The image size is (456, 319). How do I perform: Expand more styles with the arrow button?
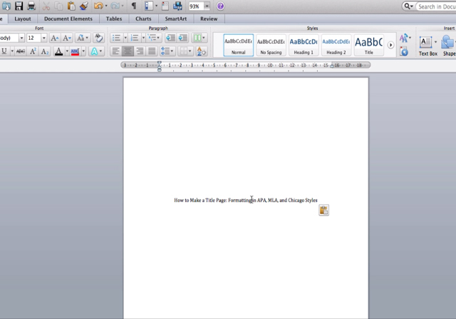click(390, 45)
